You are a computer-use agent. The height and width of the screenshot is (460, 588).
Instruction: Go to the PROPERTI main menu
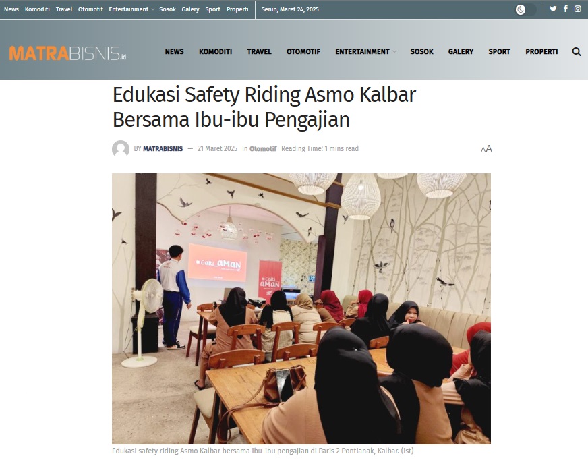541,51
